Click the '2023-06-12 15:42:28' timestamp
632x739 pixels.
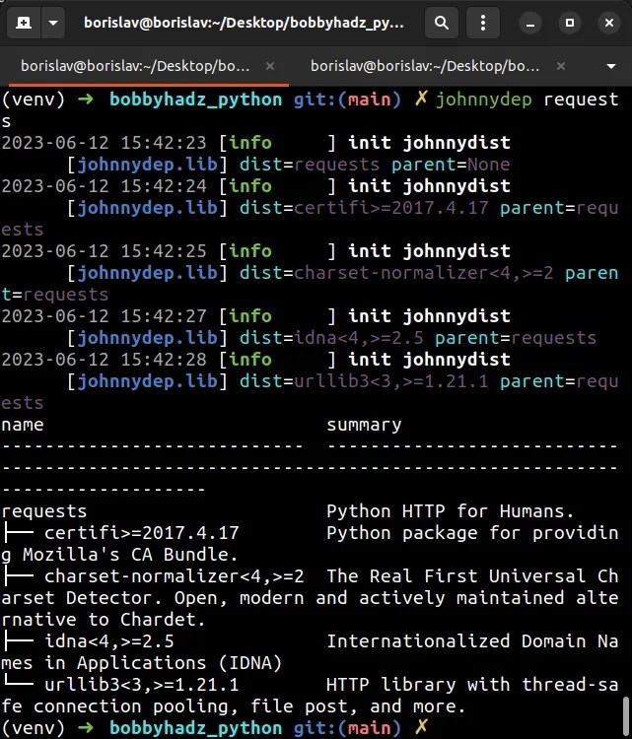click(x=104, y=360)
